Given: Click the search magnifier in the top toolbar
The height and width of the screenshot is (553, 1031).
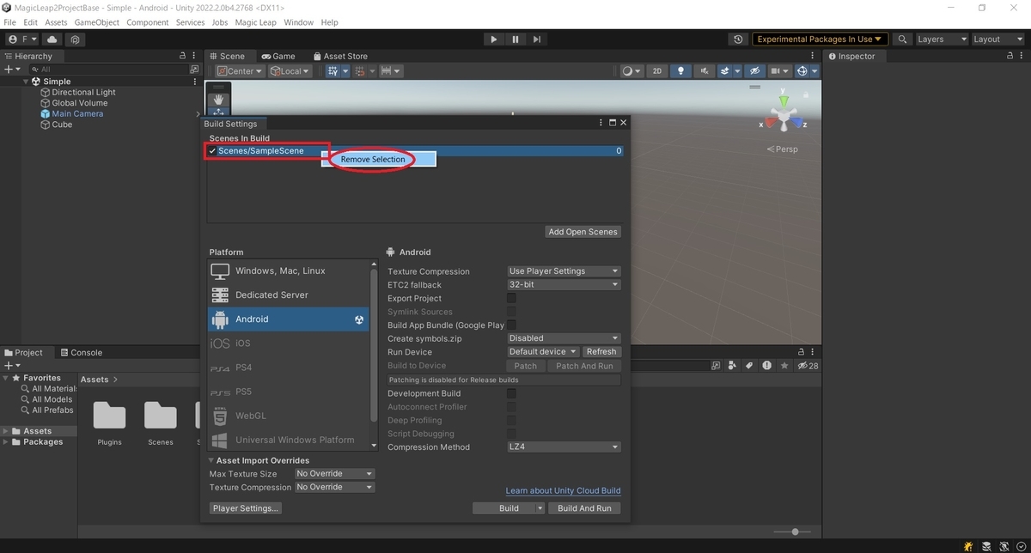Looking at the screenshot, I should coord(902,39).
